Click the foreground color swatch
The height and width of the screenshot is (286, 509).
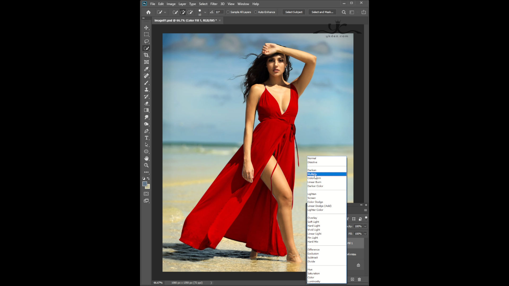(144, 184)
